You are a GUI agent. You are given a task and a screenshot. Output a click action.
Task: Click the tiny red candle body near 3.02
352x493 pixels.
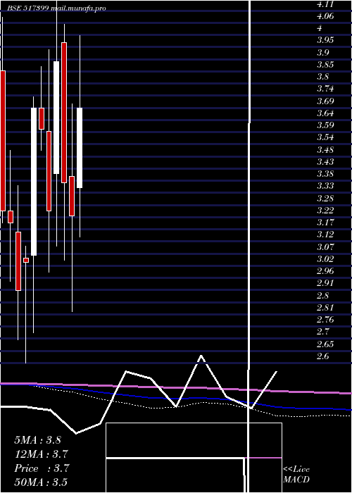tap(26, 261)
